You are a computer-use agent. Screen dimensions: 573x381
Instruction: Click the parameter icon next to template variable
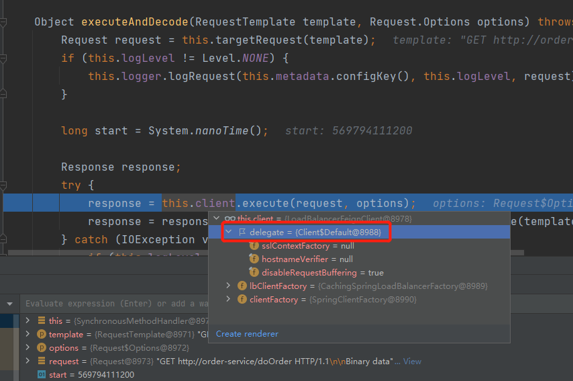pyautogui.click(x=42, y=335)
